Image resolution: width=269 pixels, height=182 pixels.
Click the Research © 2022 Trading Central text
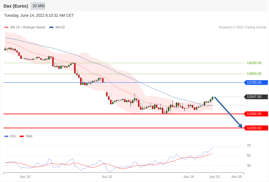click(x=242, y=27)
